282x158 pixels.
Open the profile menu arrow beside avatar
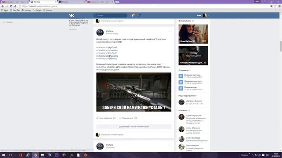pyautogui.click(x=208, y=16)
